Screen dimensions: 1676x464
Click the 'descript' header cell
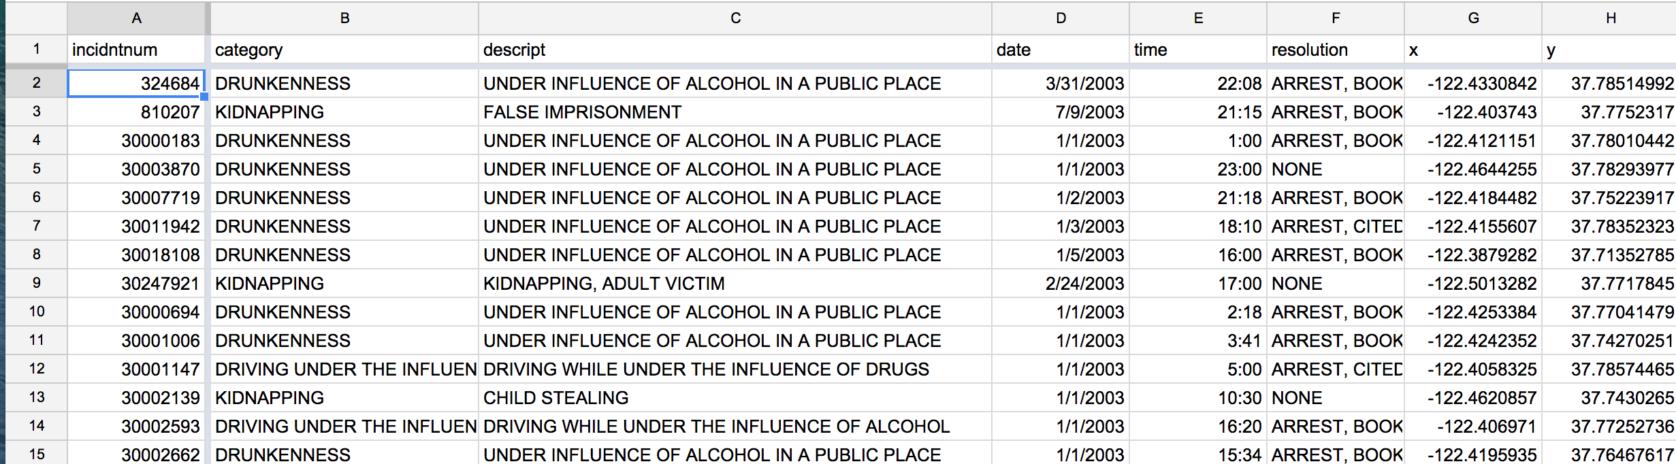tap(735, 50)
